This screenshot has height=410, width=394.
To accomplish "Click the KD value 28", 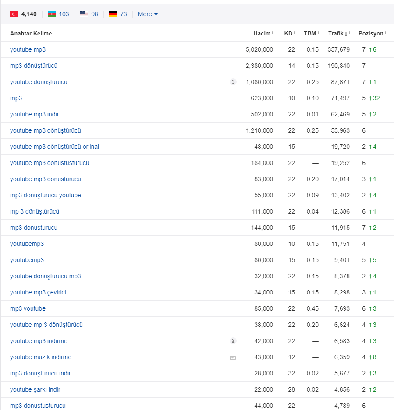I will (291, 389).
